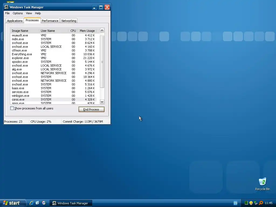Select the lsass.exe process
The image size is (276, 207).
[54, 88]
